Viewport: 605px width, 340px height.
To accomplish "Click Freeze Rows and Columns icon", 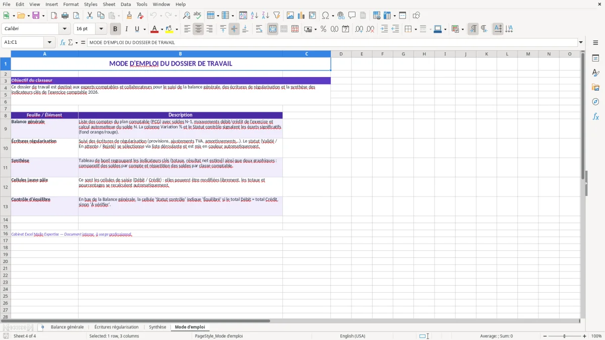I will (387, 16).
